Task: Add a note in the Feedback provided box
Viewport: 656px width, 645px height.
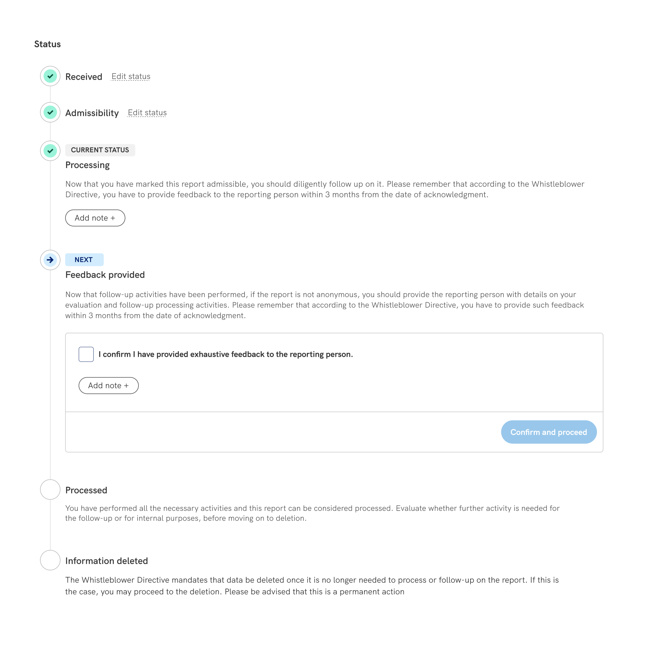Action: [x=108, y=385]
